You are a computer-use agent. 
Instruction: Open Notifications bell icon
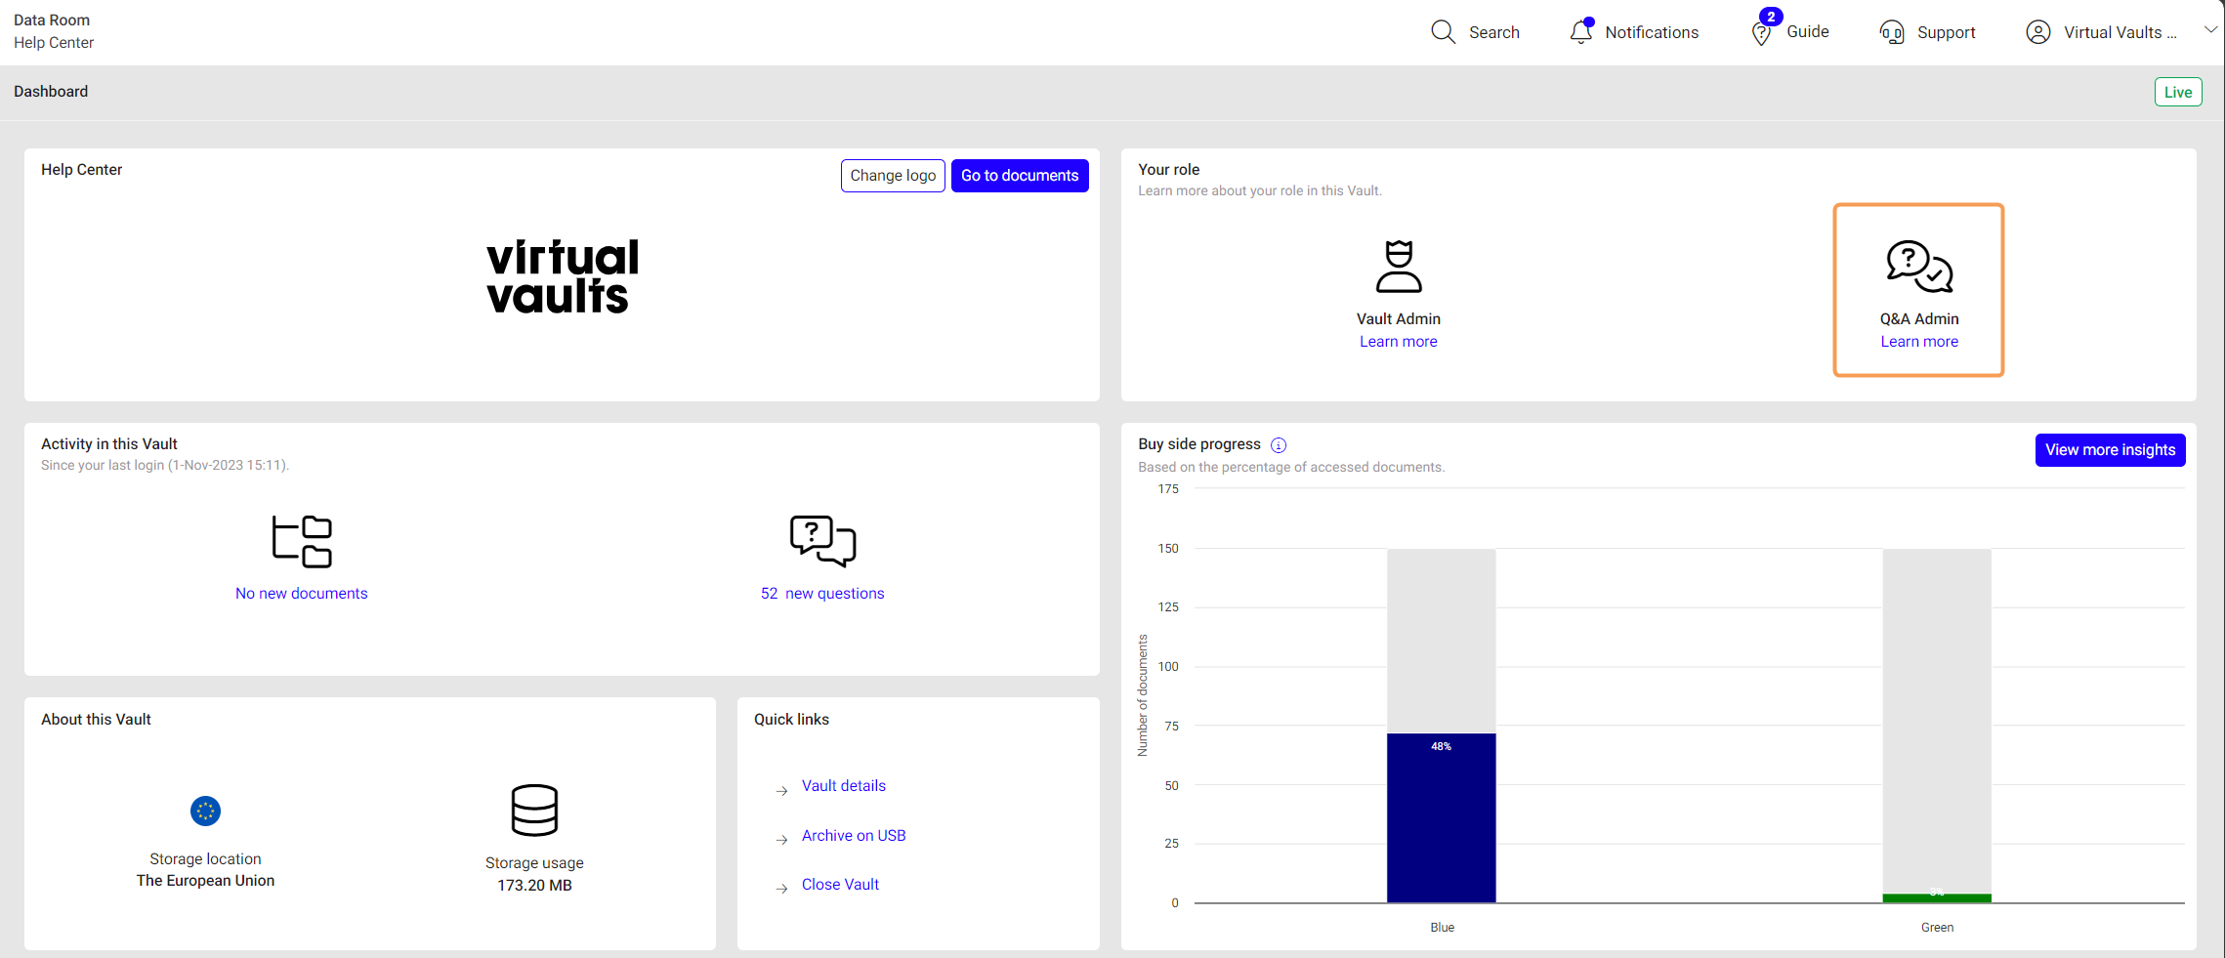pos(1580,32)
